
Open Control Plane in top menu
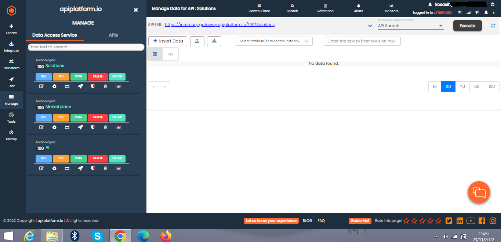click(259, 8)
